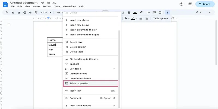
Task: Click the Rex table cell
Action: coord(55,50)
